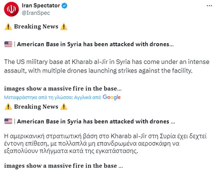Click the US flag emoji in translated post
213x174 pixels.
(8, 122)
